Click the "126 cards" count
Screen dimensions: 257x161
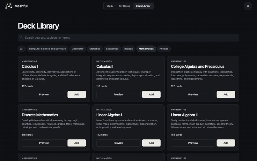tap(177, 86)
